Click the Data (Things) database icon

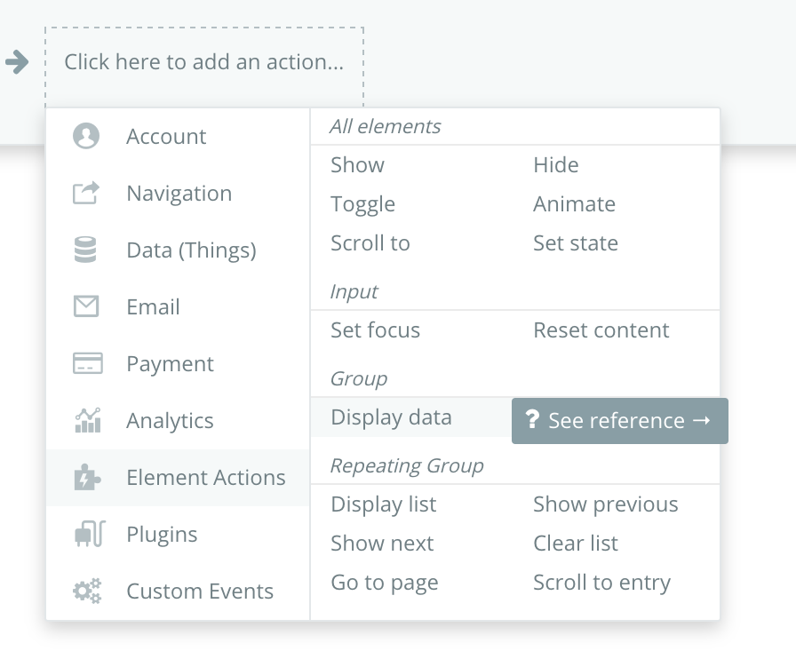(x=86, y=250)
